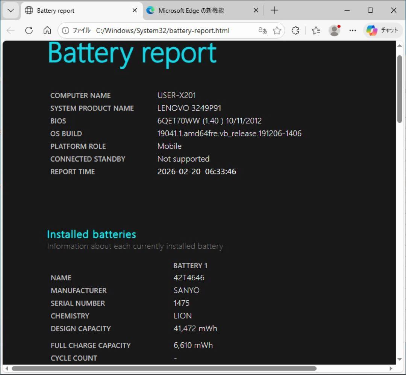The image size is (406, 375).
Task: Open Settings and more ellipsis menu
Action: tap(352, 30)
